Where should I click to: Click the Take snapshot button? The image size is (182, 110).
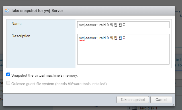tap(133, 100)
